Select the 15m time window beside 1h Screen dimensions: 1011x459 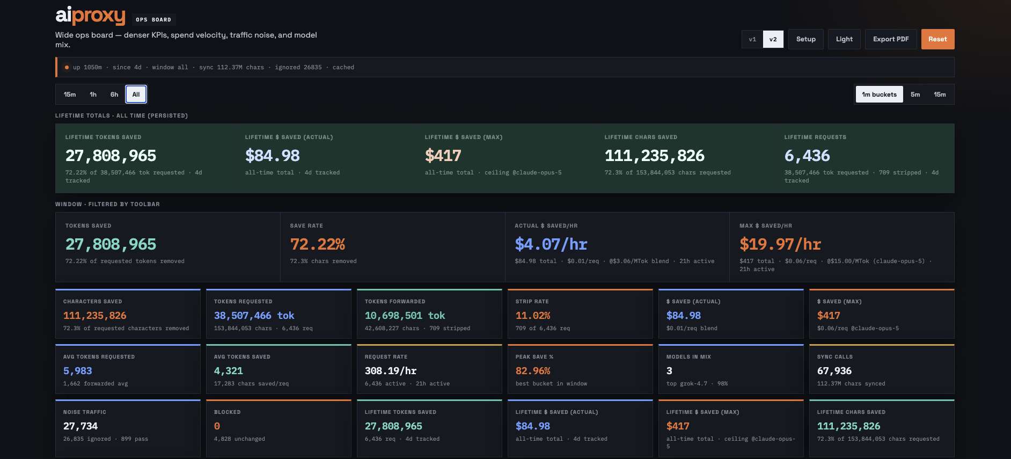pos(70,94)
